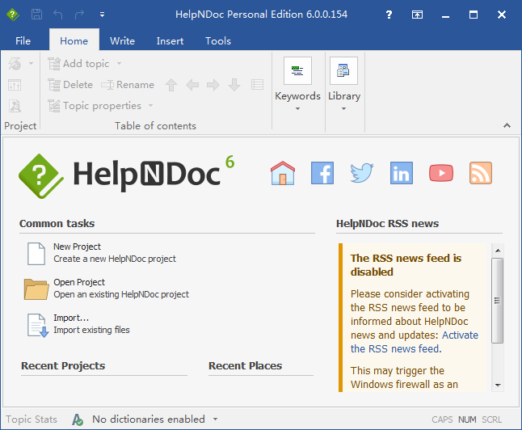
Task: Click the HelpNDoc application icon in title bar
Action: coord(13,15)
